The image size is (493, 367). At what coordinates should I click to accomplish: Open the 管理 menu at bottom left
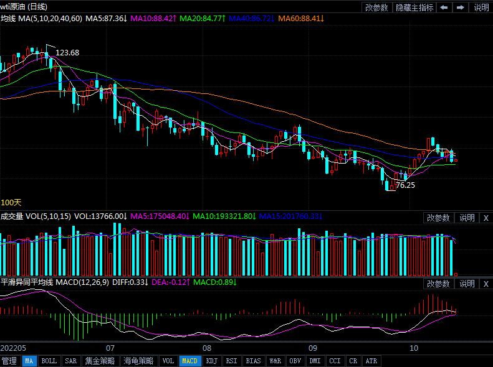(x=9, y=361)
